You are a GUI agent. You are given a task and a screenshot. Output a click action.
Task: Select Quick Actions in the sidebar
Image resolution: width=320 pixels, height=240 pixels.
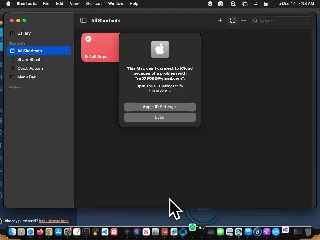(x=39, y=68)
